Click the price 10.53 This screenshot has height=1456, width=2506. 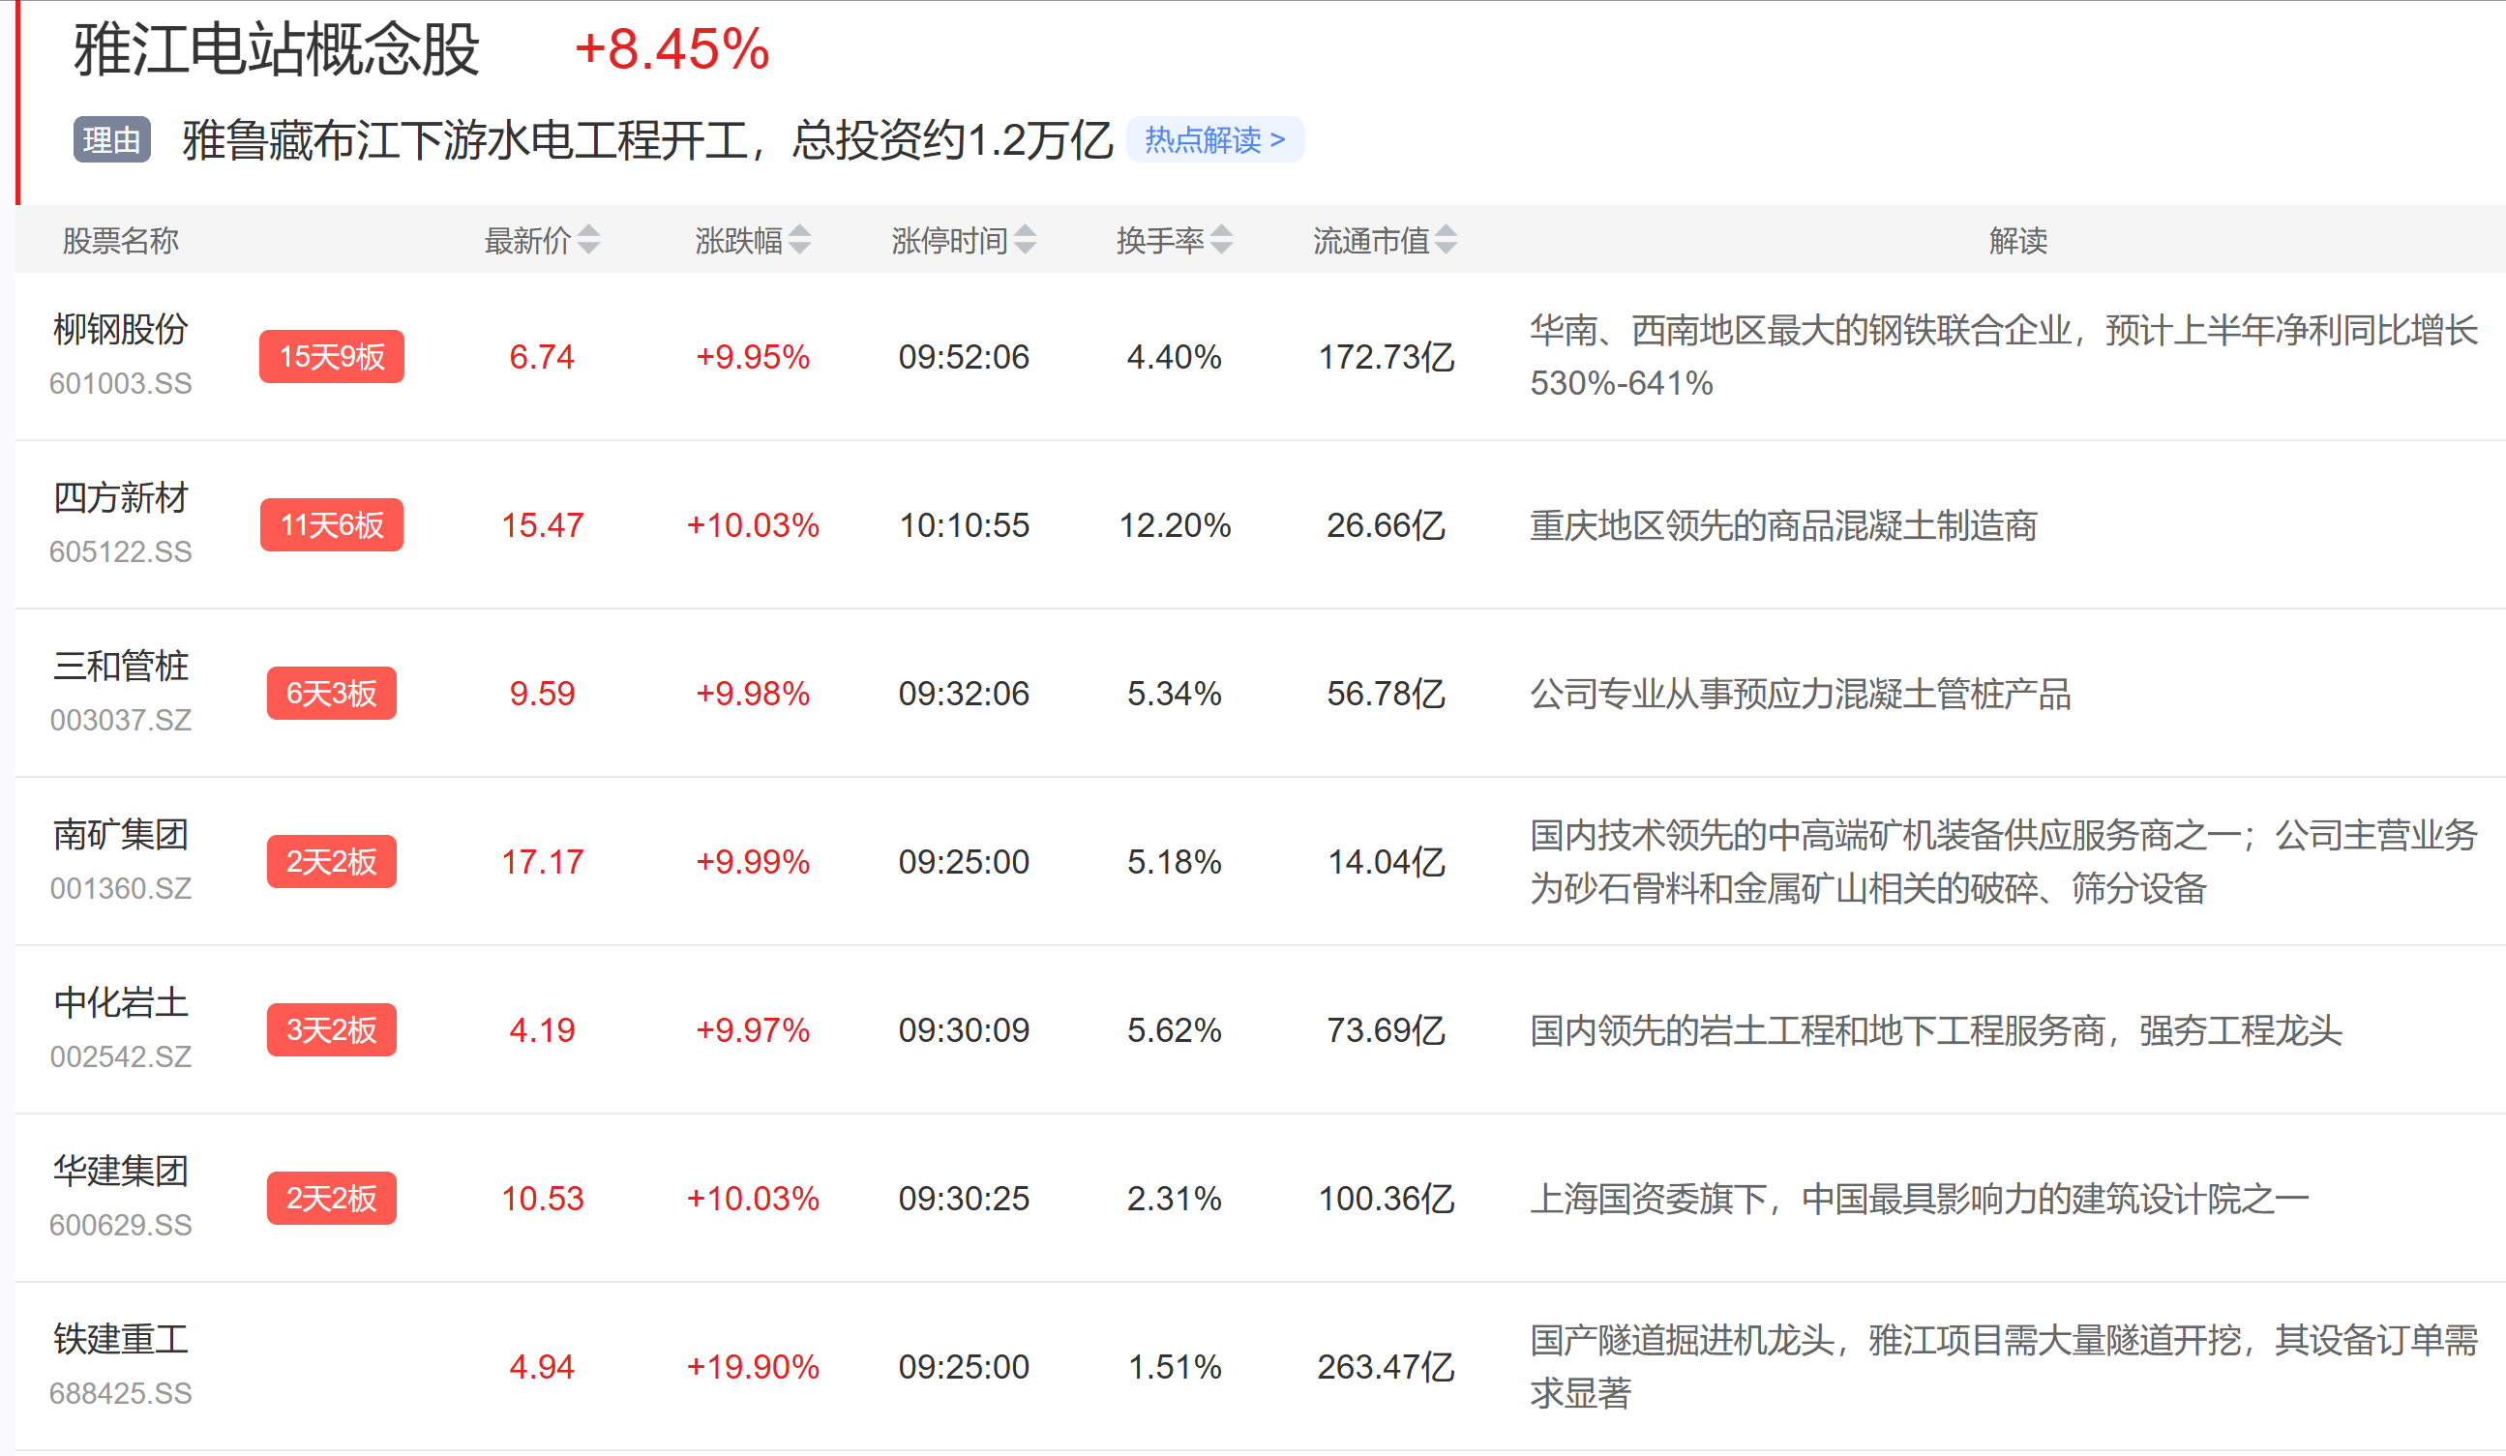542,1198
